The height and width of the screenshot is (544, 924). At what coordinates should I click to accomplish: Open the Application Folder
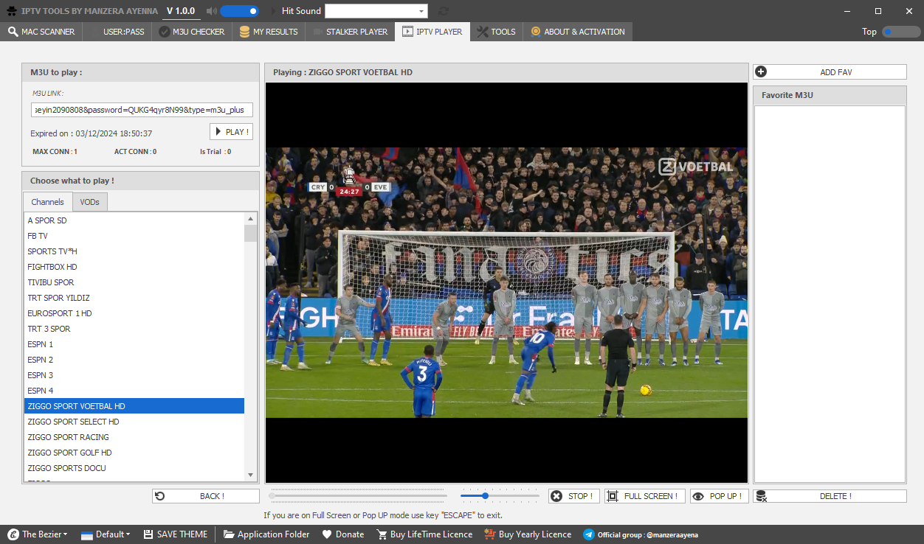(266, 534)
